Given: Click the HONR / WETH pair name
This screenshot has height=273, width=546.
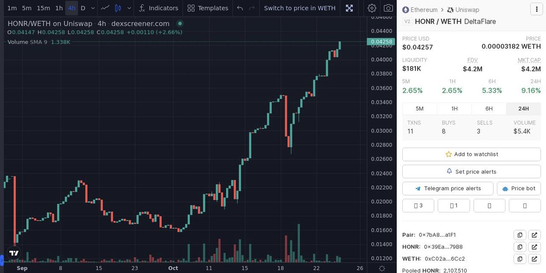Looking at the screenshot, I should (x=438, y=21).
